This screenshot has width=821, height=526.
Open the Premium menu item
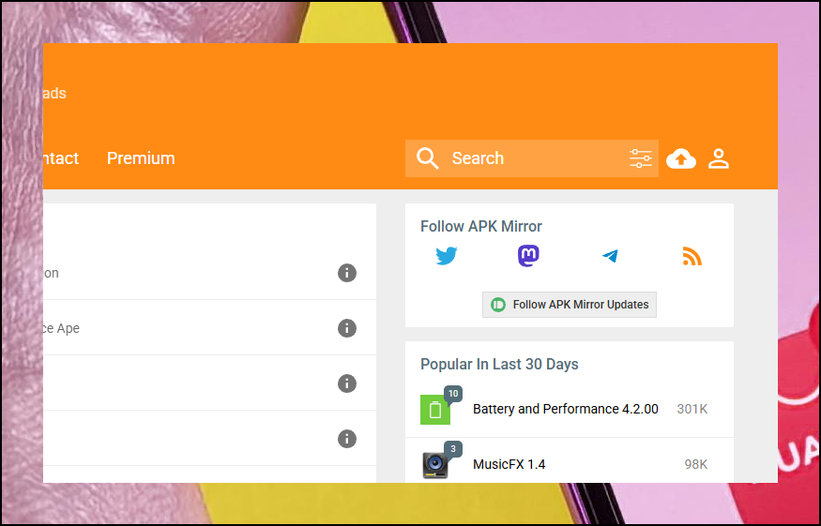141,158
